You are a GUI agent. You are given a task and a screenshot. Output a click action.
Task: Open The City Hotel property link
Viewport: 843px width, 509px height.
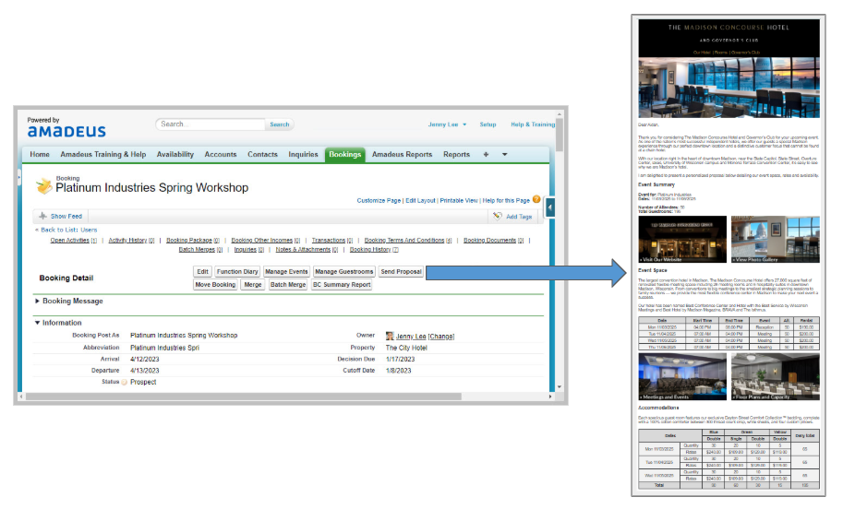coord(406,348)
